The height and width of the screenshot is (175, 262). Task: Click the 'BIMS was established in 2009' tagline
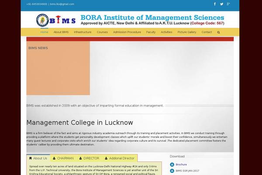point(95,105)
